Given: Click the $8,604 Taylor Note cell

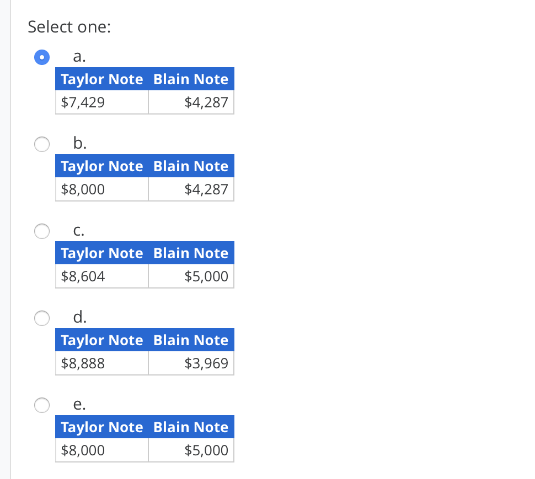Looking at the screenshot, I should pyautogui.click(x=101, y=276).
